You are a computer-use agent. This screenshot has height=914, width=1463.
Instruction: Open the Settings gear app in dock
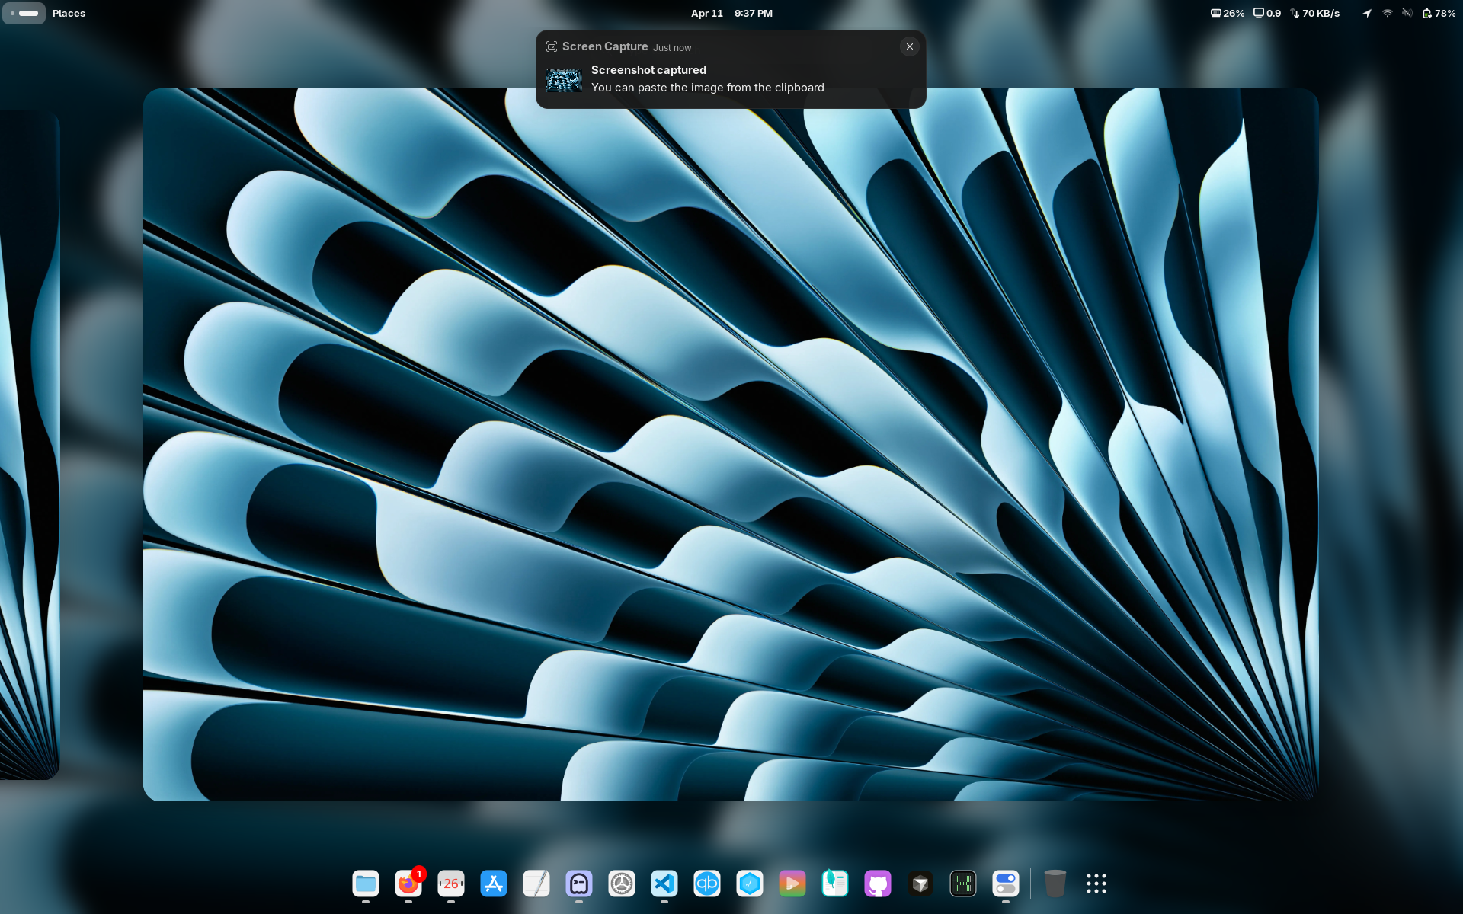point(622,884)
